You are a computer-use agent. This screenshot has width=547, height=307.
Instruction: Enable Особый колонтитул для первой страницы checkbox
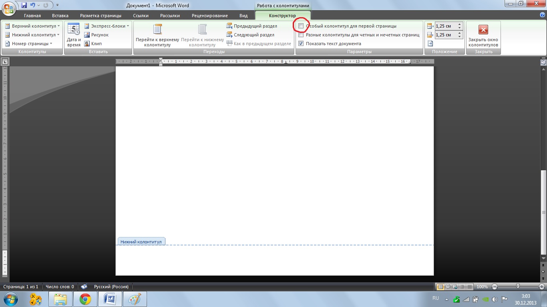click(301, 26)
